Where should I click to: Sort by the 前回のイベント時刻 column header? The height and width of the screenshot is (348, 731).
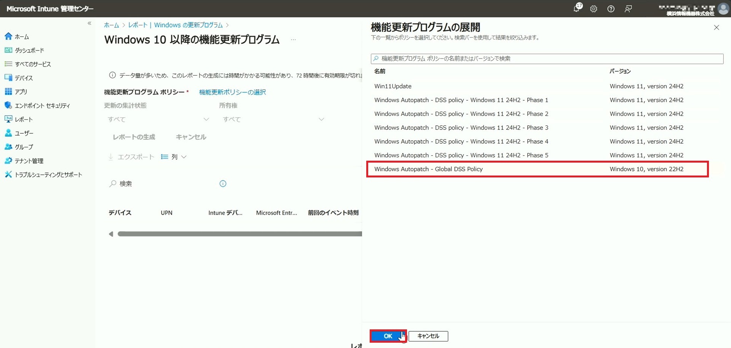tap(333, 213)
